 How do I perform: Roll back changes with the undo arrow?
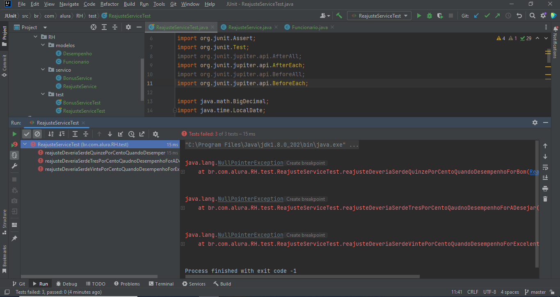tap(519, 16)
